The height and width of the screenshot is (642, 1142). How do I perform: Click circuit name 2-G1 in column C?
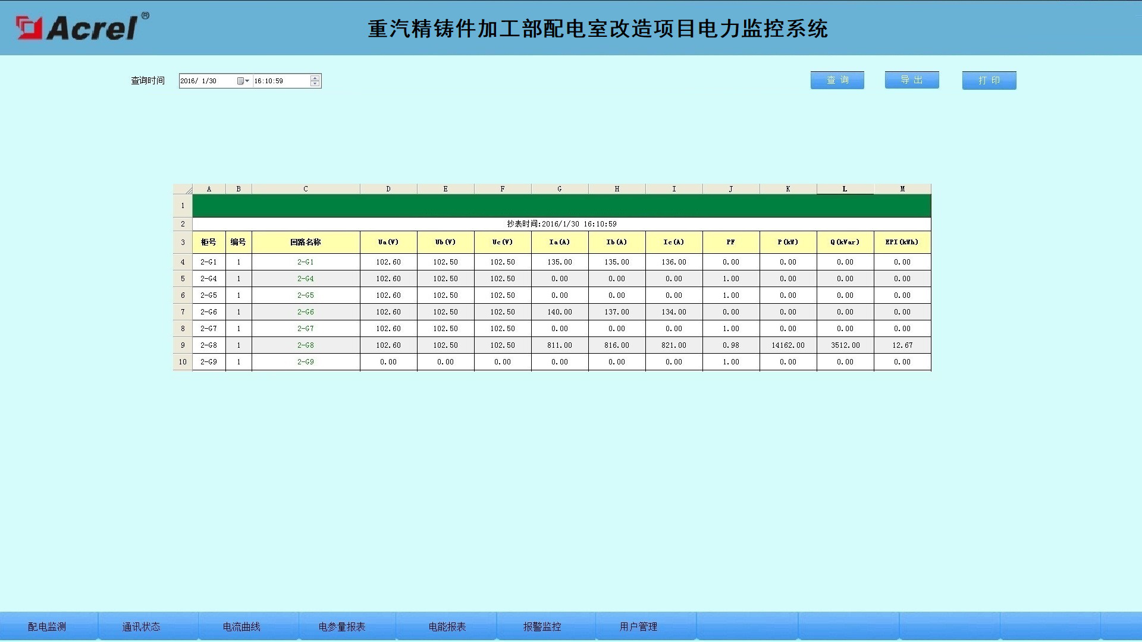click(306, 262)
